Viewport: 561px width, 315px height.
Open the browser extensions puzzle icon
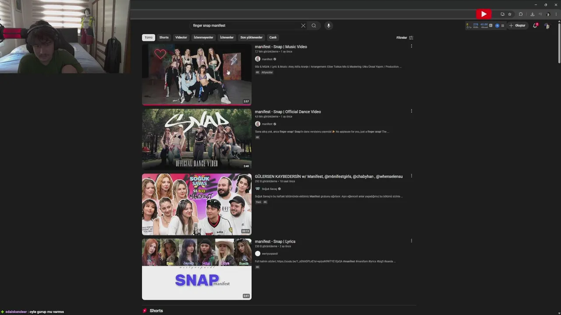(521, 14)
